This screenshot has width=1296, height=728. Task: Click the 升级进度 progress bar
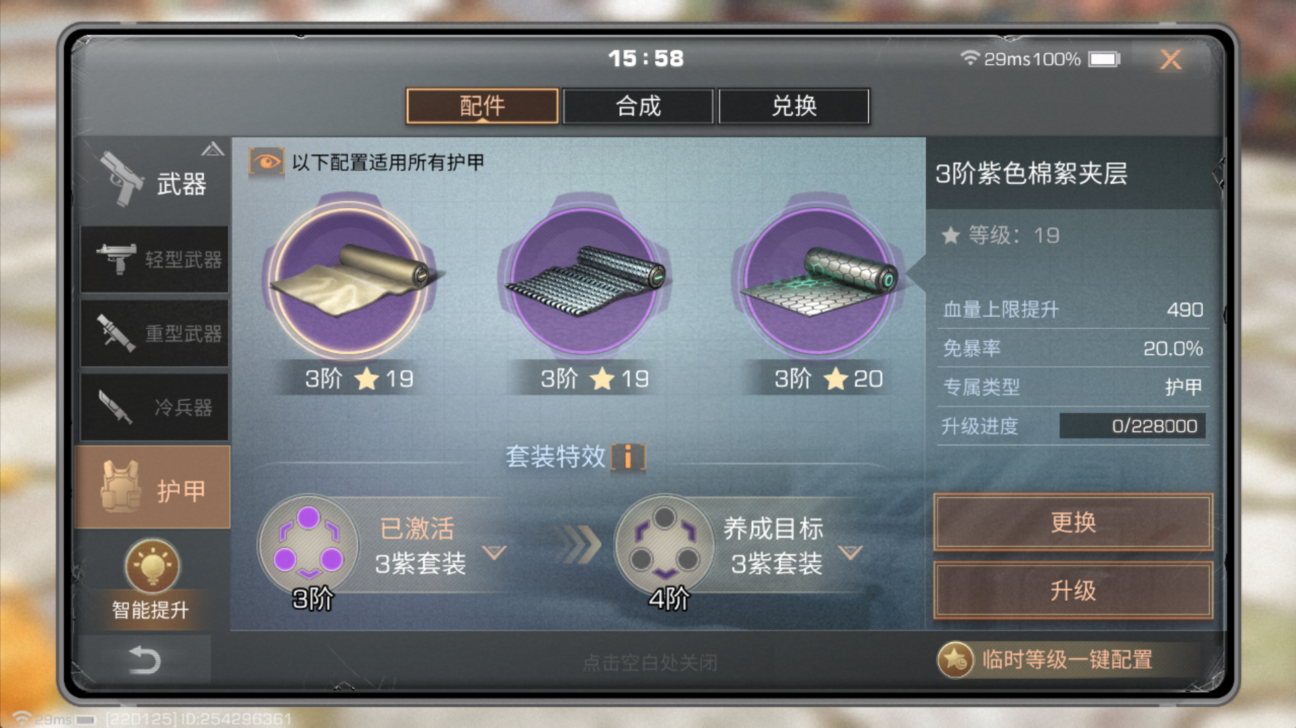click(x=1132, y=426)
